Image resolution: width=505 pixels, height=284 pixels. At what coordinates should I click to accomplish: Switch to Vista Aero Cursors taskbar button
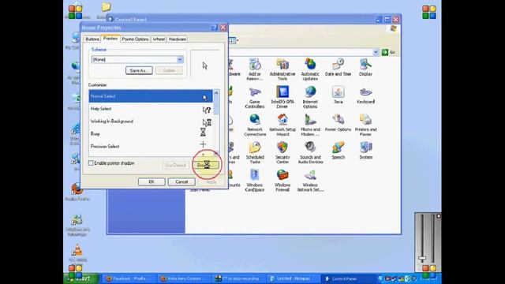click(184, 278)
